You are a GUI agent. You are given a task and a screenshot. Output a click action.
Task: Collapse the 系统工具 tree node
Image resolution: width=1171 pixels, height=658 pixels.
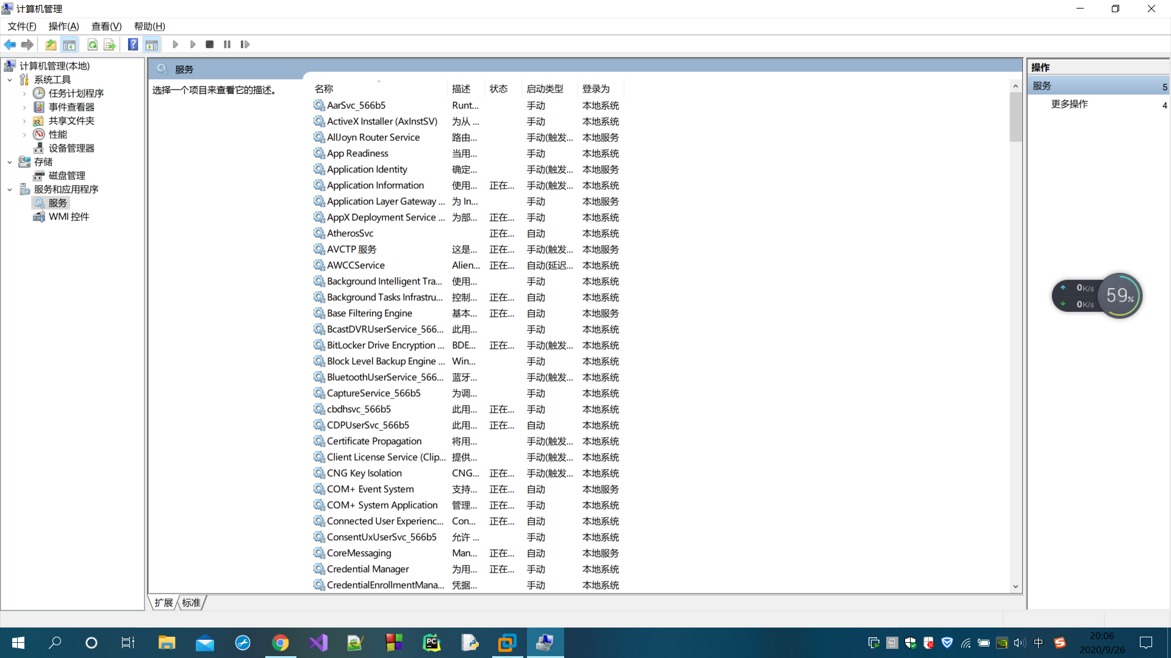(10, 80)
